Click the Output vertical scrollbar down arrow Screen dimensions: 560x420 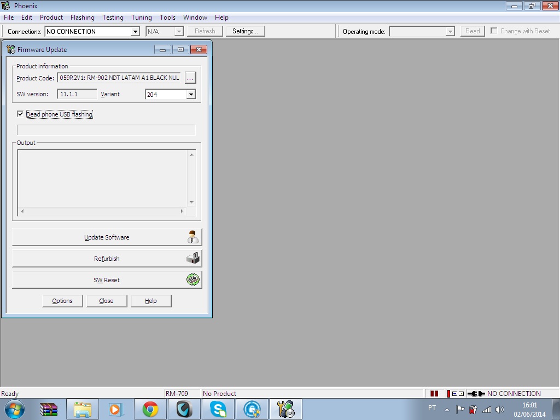pyautogui.click(x=191, y=202)
